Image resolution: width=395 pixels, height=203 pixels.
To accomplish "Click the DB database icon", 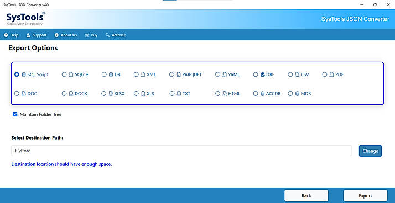I will [111, 74].
